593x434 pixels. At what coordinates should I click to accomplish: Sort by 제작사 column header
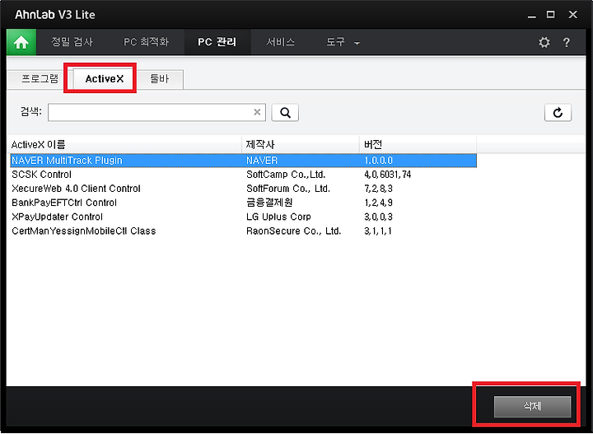point(301,144)
